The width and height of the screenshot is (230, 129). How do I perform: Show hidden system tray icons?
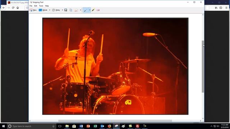pyautogui.click(x=211, y=126)
